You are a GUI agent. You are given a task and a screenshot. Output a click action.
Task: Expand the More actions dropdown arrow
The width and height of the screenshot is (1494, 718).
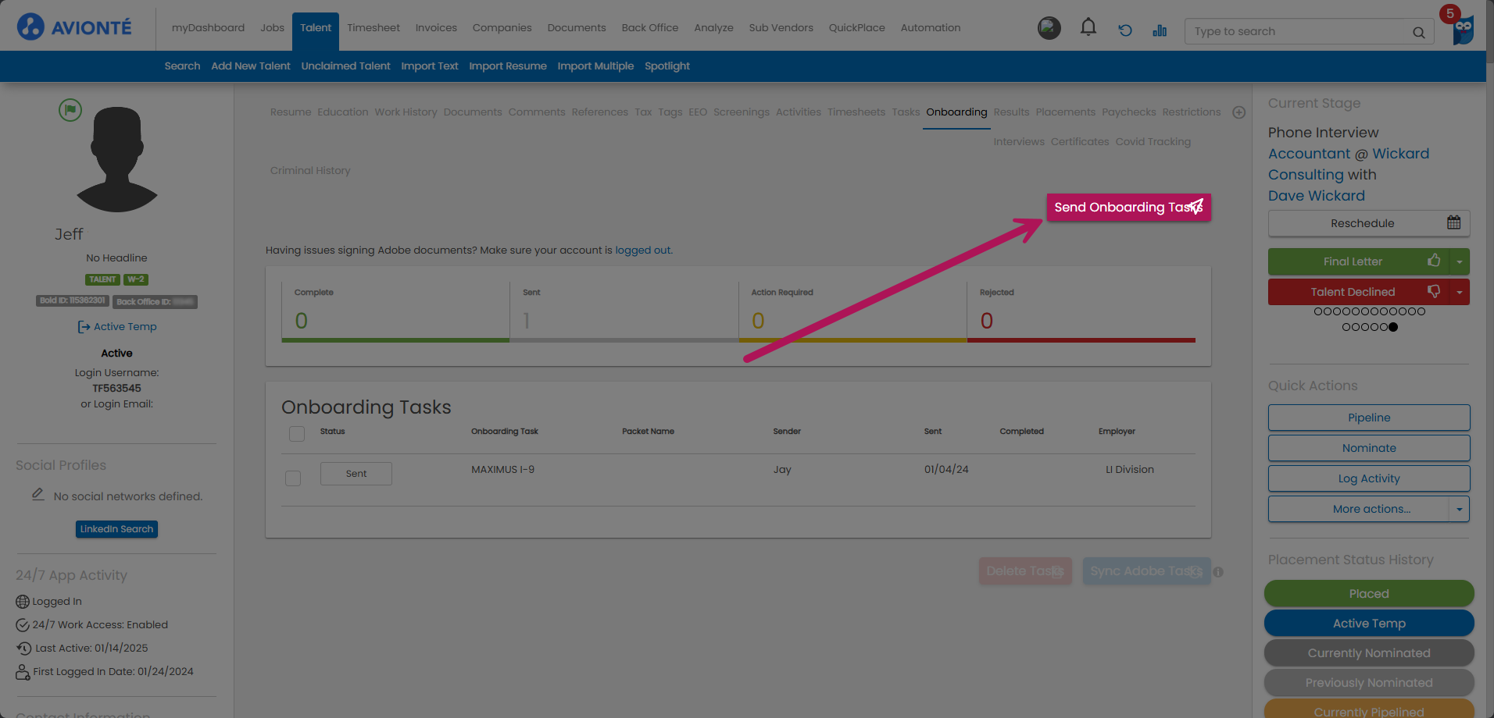pos(1459,509)
